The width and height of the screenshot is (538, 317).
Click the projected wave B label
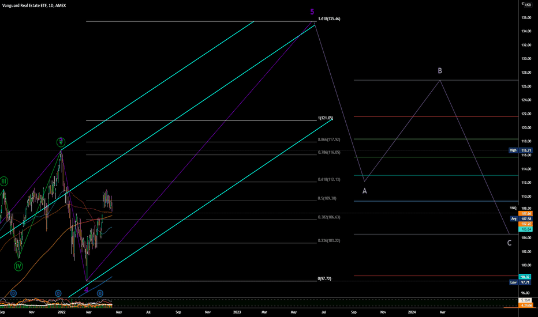click(440, 71)
